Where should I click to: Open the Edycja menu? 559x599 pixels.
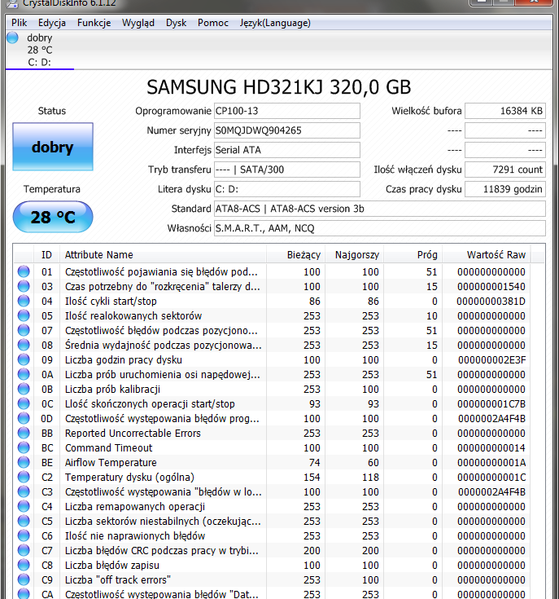point(52,23)
